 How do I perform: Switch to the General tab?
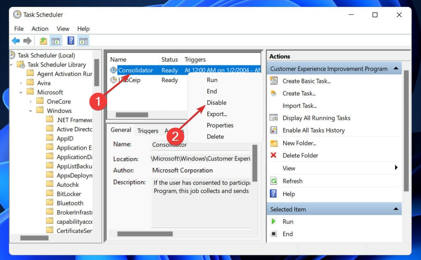tap(121, 130)
